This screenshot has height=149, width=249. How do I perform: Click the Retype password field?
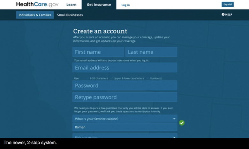point(125,97)
